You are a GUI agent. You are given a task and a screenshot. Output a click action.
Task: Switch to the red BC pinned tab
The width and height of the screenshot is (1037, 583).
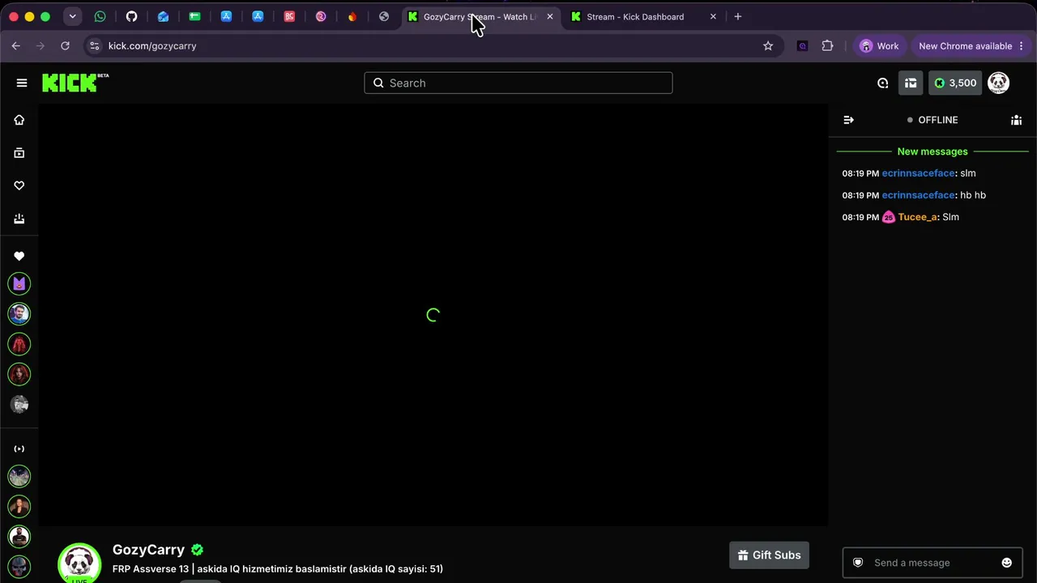click(x=289, y=16)
